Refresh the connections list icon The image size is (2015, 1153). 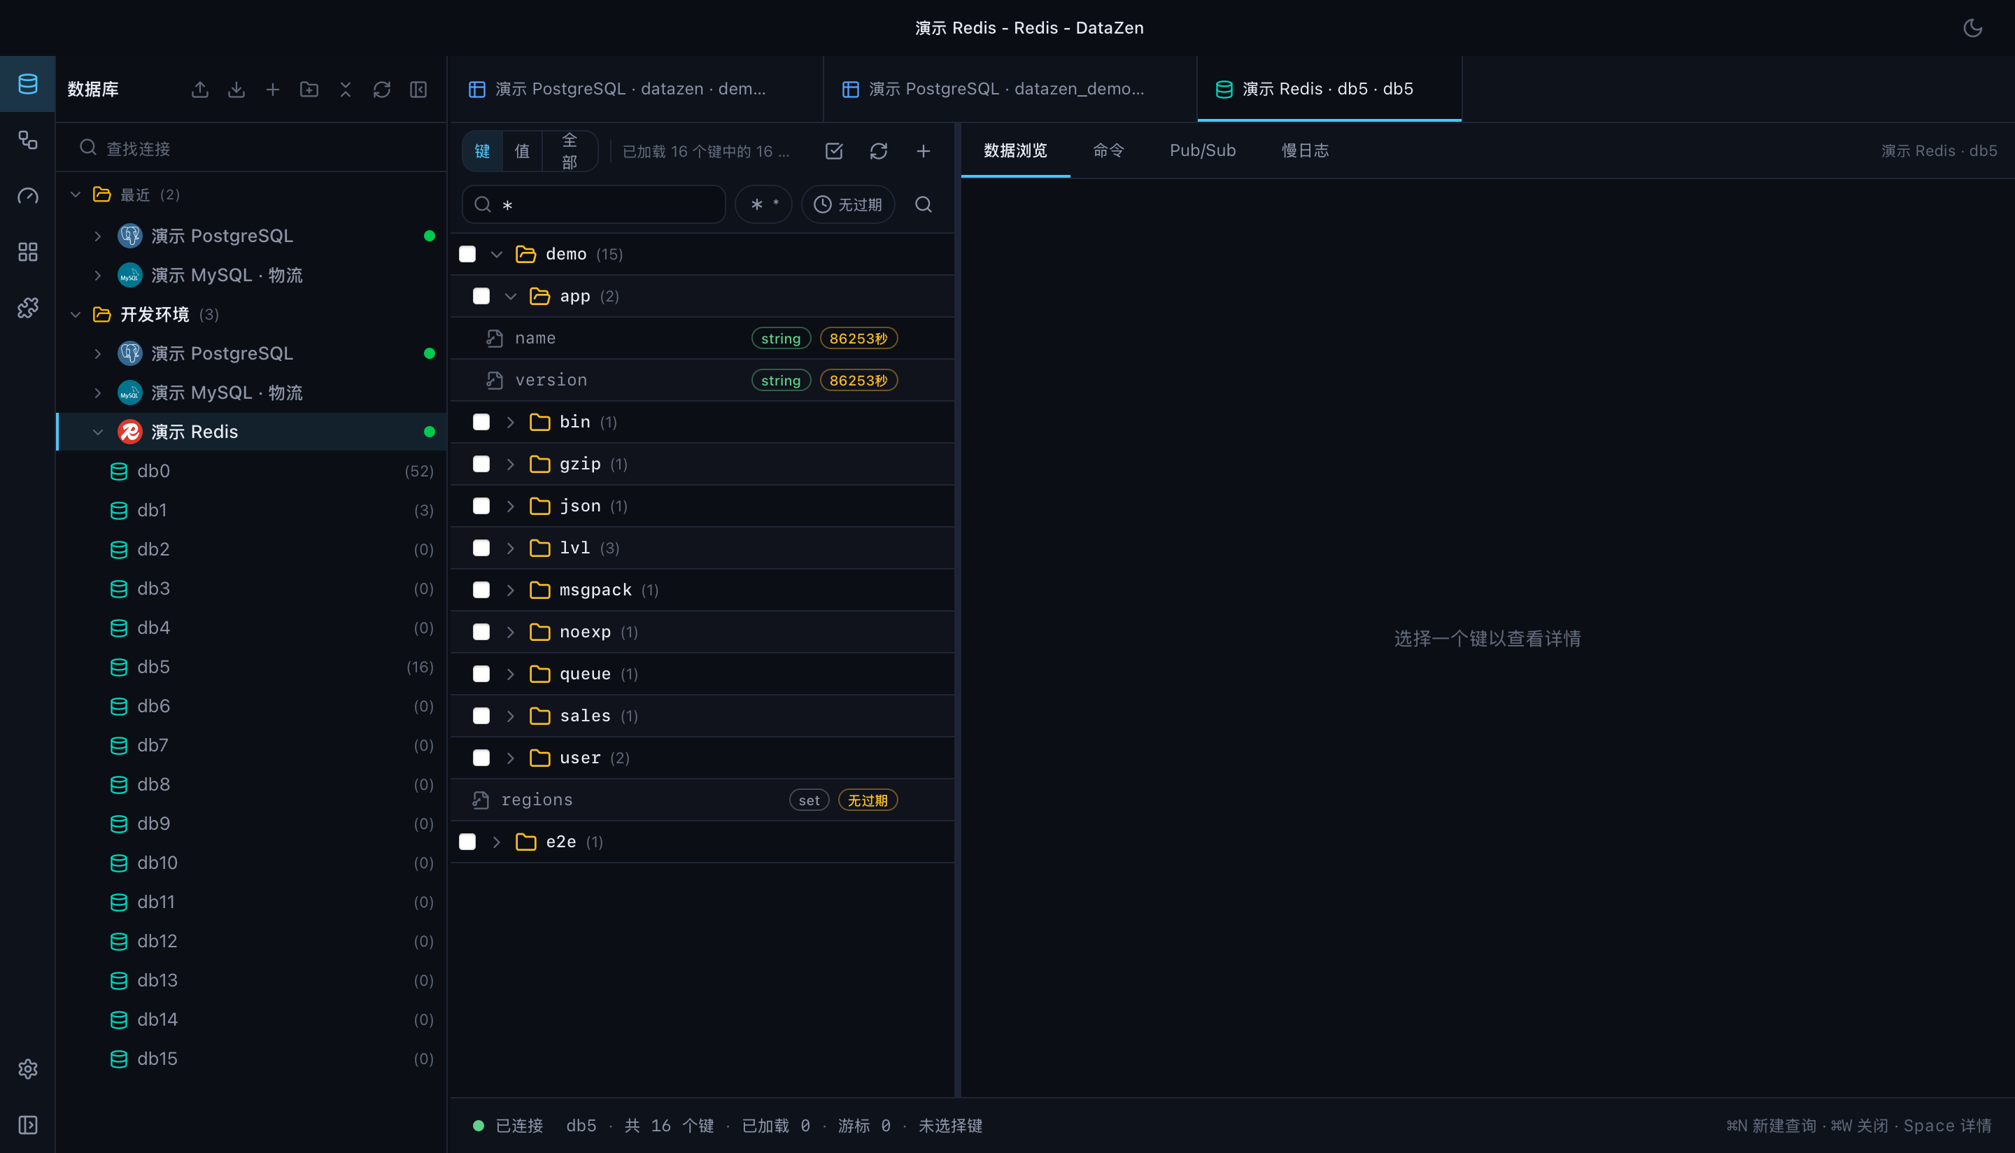coord(383,90)
